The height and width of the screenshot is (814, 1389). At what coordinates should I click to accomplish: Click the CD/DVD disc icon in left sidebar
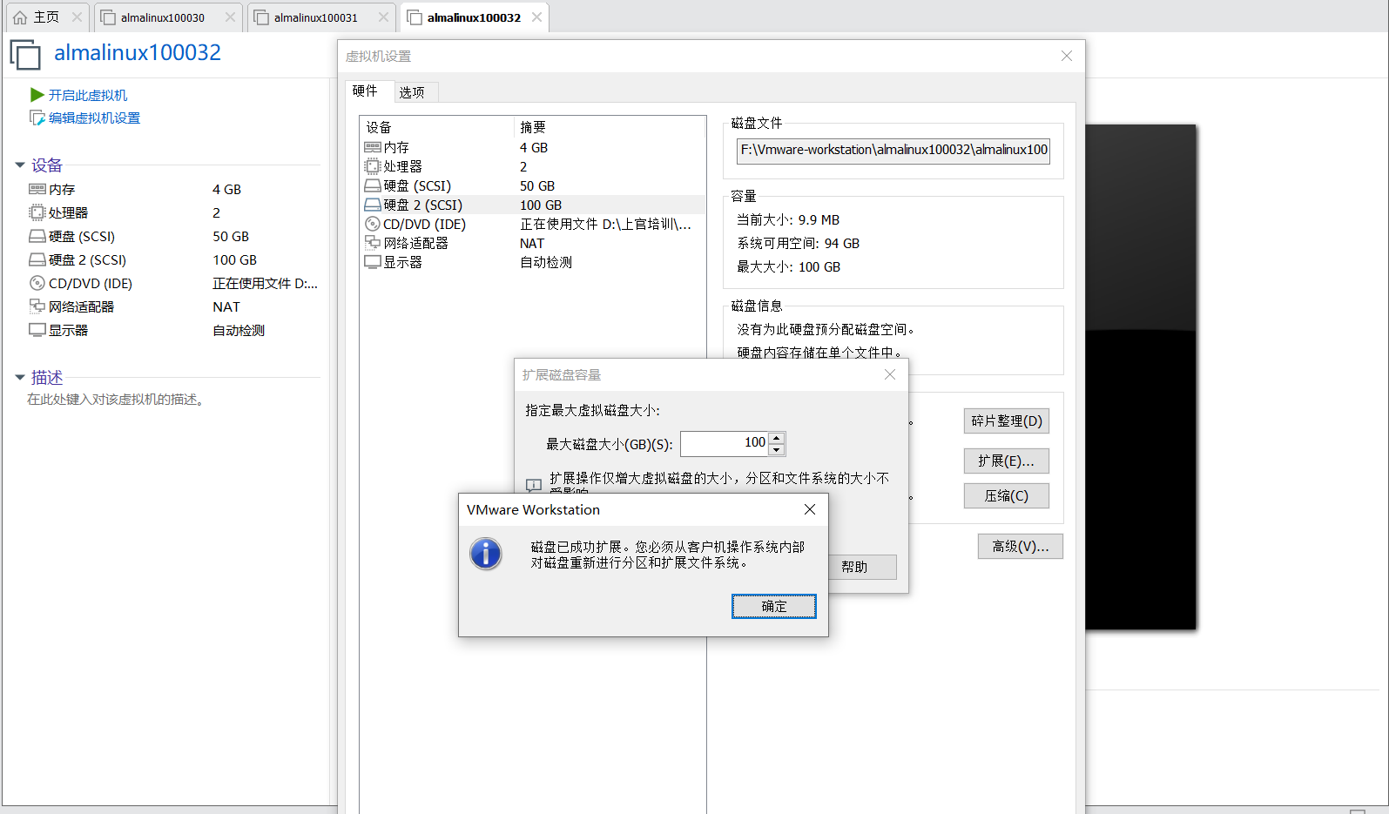point(37,283)
